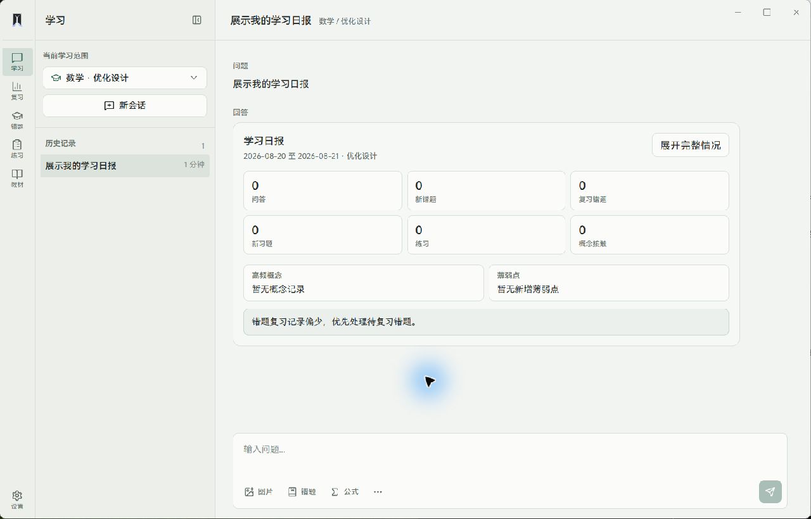Start a 新会话
This screenshot has height=519, width=811.
[125, 106]
